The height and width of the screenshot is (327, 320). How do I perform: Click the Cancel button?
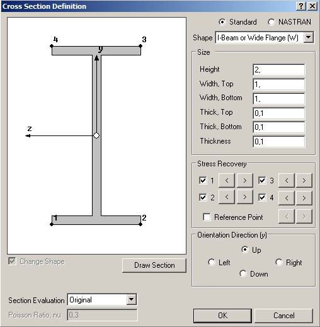coord(283,316)
